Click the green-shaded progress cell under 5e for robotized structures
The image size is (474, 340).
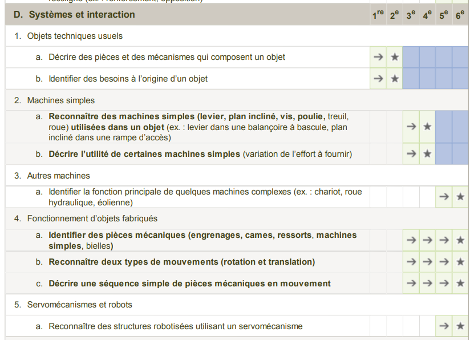pyautogui.click(x=443, y=326)
